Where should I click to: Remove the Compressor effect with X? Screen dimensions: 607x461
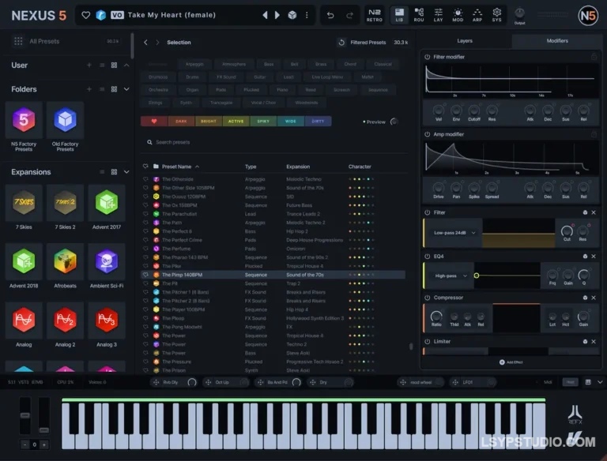[x=594, y=298]
